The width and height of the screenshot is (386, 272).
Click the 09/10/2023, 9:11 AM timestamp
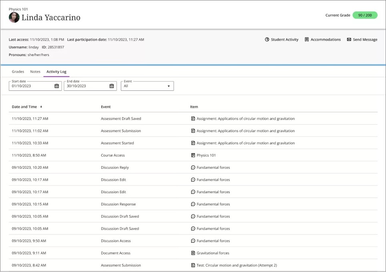(x=29, y=253)
